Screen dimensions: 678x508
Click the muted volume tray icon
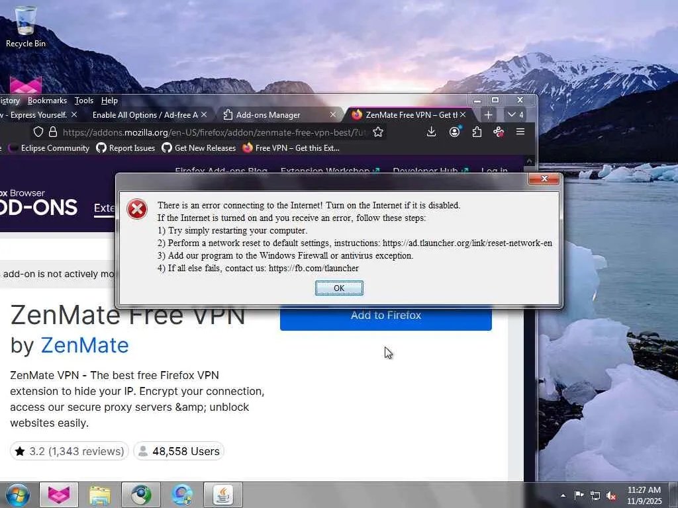pyautogui.click(x=611, y=495)
